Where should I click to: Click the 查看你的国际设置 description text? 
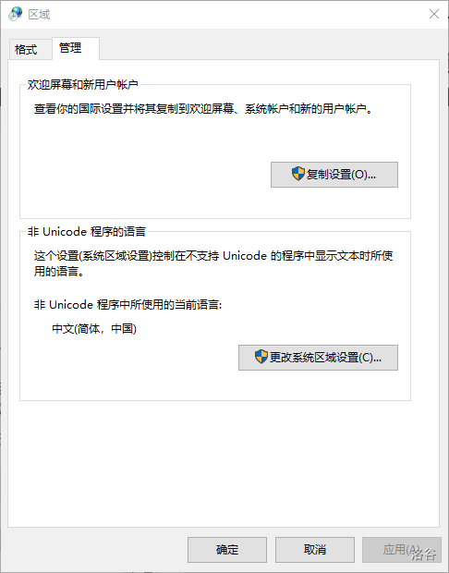click(203, 109)
